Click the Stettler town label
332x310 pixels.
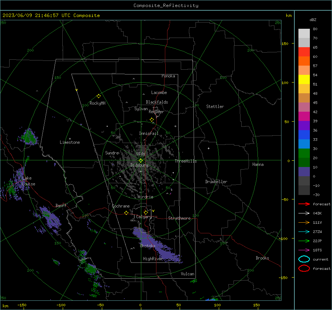pyautogui.click(x=215, y=107)
